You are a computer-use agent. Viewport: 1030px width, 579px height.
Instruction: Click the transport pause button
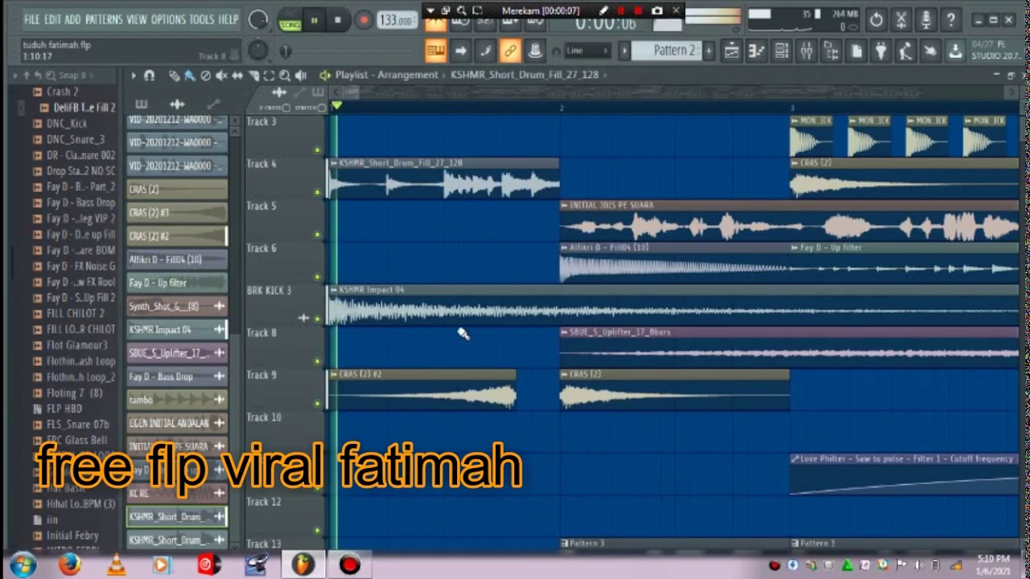(x=315, y=20)
